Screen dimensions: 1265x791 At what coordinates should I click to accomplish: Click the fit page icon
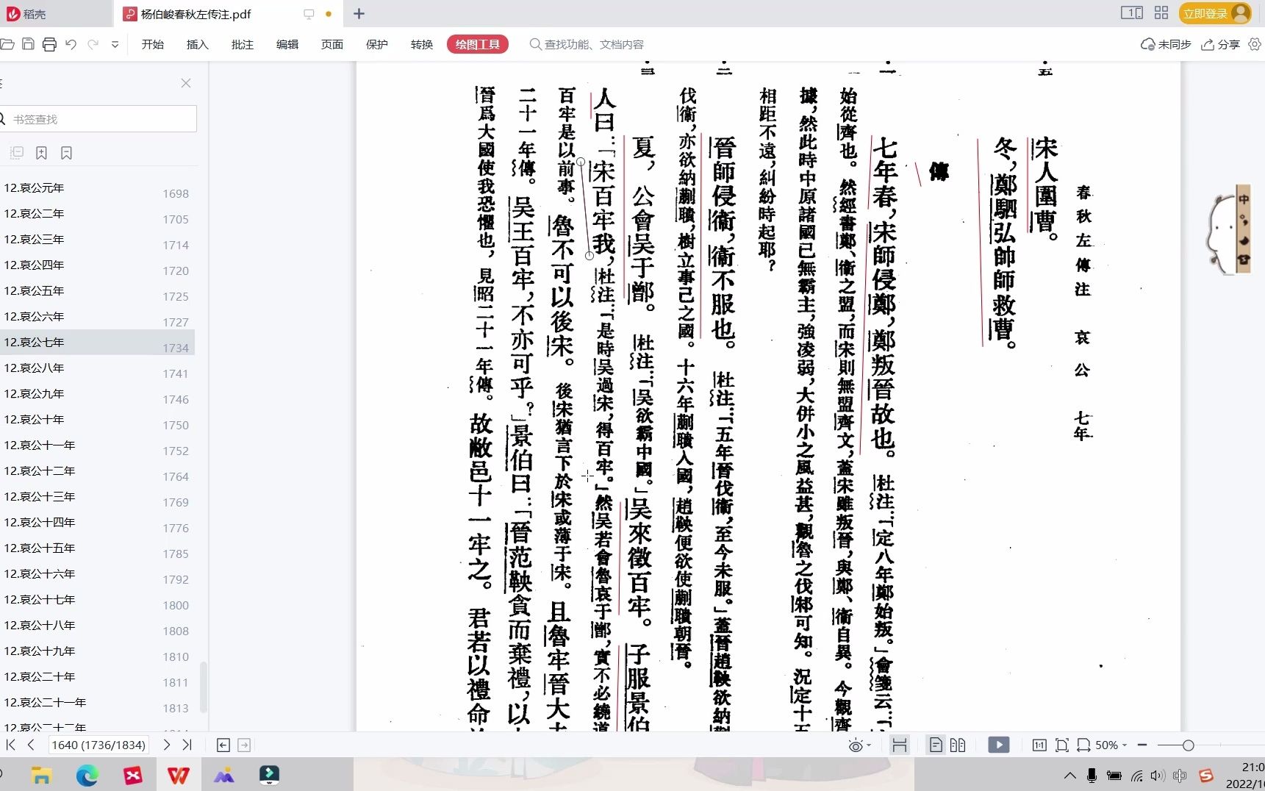[x=1061, y=745]
